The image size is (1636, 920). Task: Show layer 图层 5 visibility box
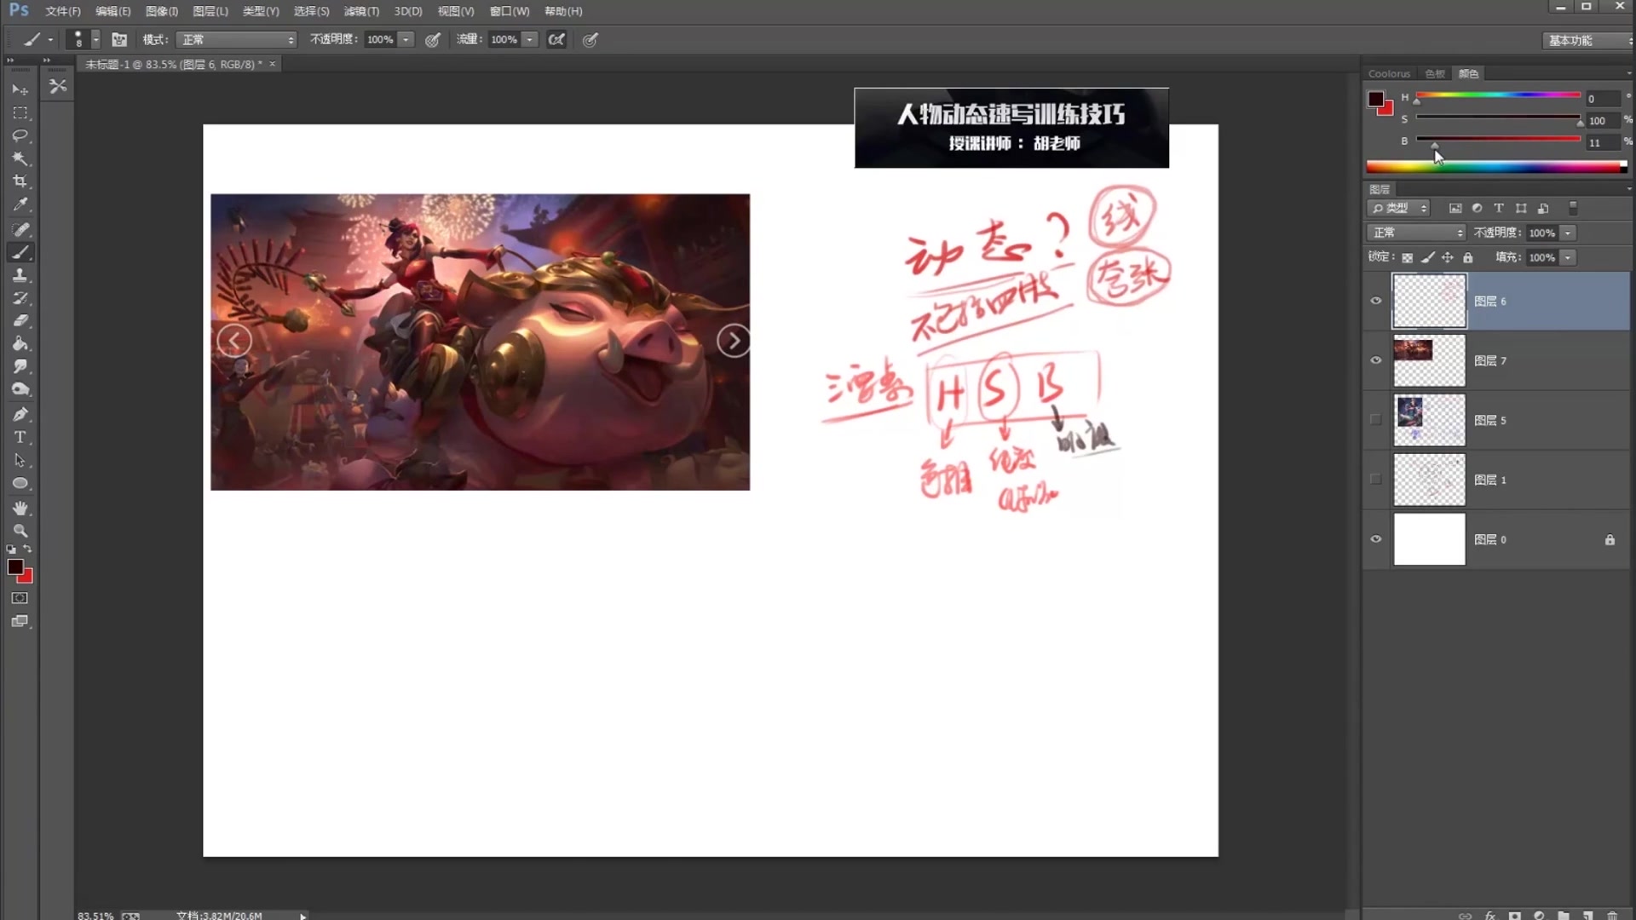1375,419
